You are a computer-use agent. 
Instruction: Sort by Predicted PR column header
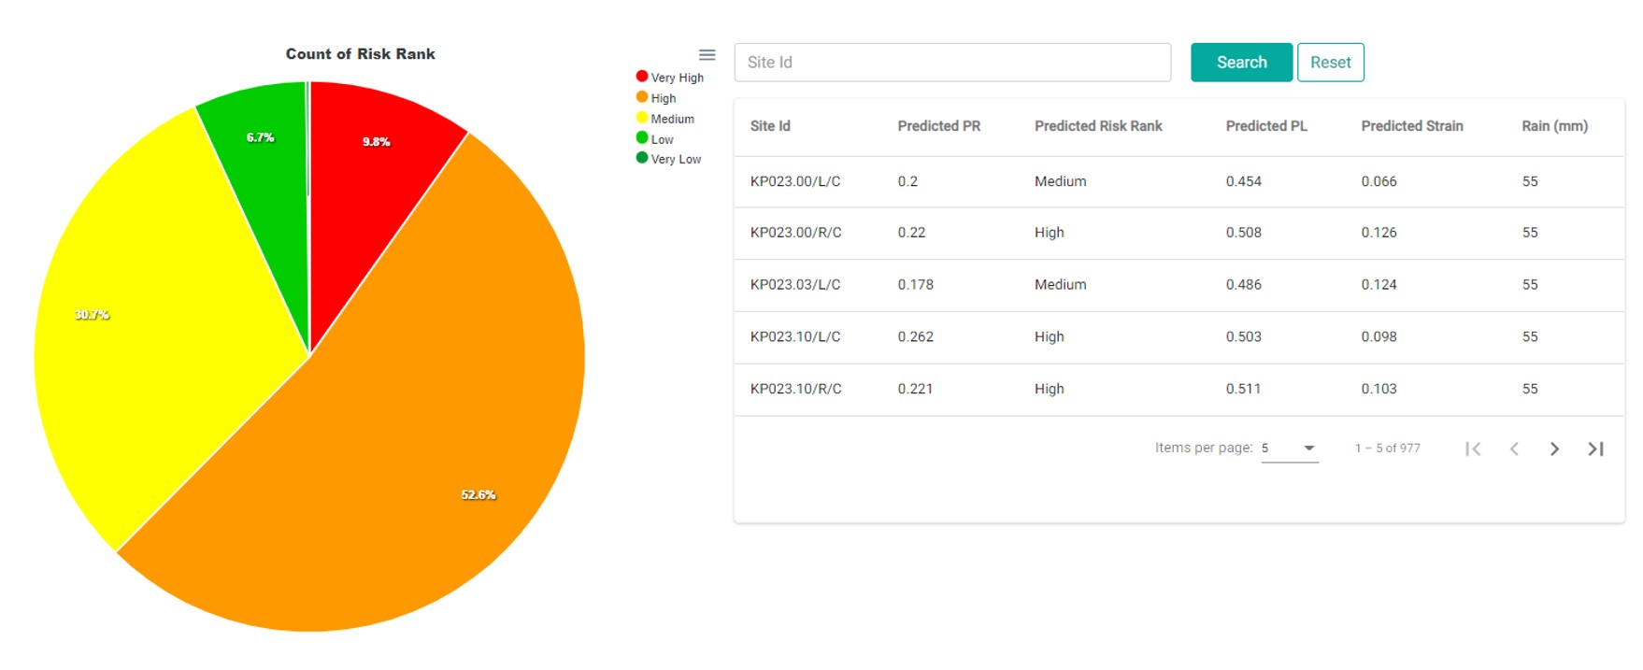point(938,126)
